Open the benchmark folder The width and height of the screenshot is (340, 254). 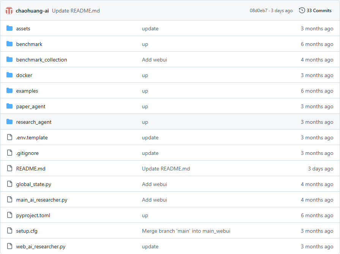[x=29, y=44]
